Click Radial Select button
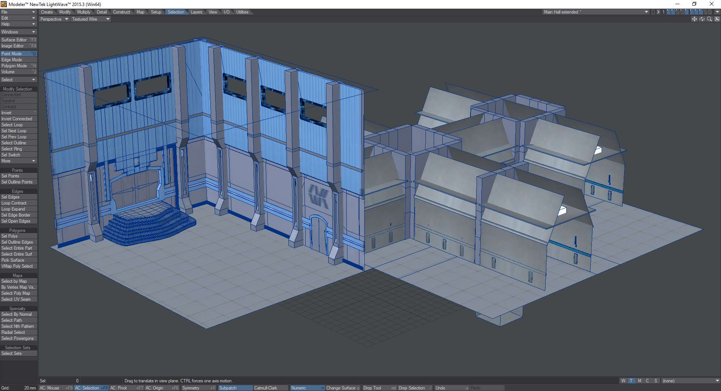The image size is (721, 391). point(18,332)
